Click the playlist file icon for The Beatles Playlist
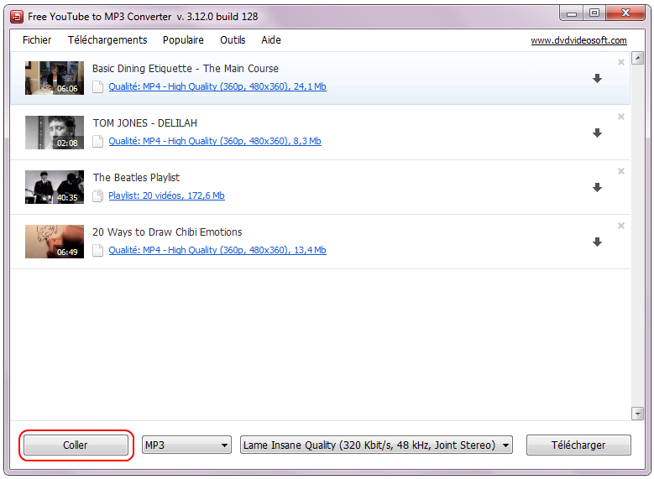Viewport: 654px width, 479px height. coord(97,196)
